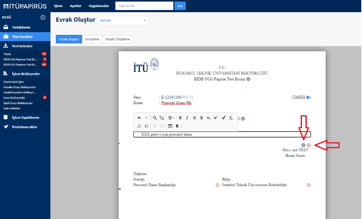This screenshot has width=362, height=219.
Task: Click the Sayı document number E-12345100-902.01
Action: 177,97
